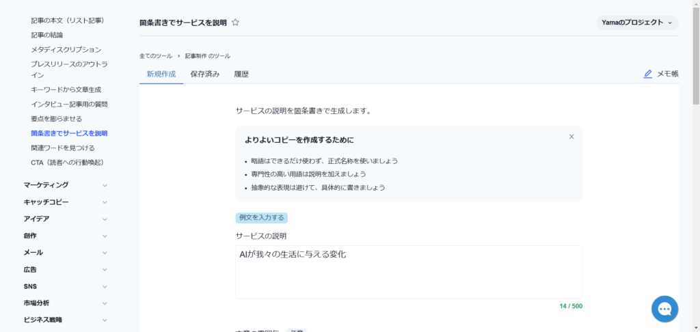Viewport: 700px width, 332px height.
Task: Open the chat support bubble icon
Action: (x=664, y=309)
